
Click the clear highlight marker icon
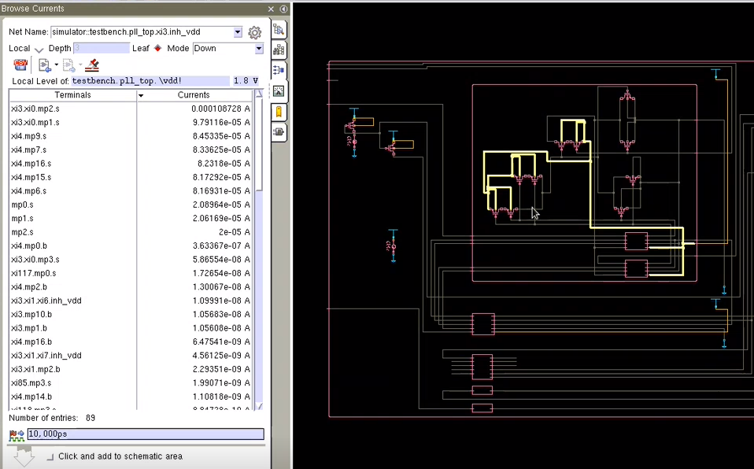(x=92, y=65)
